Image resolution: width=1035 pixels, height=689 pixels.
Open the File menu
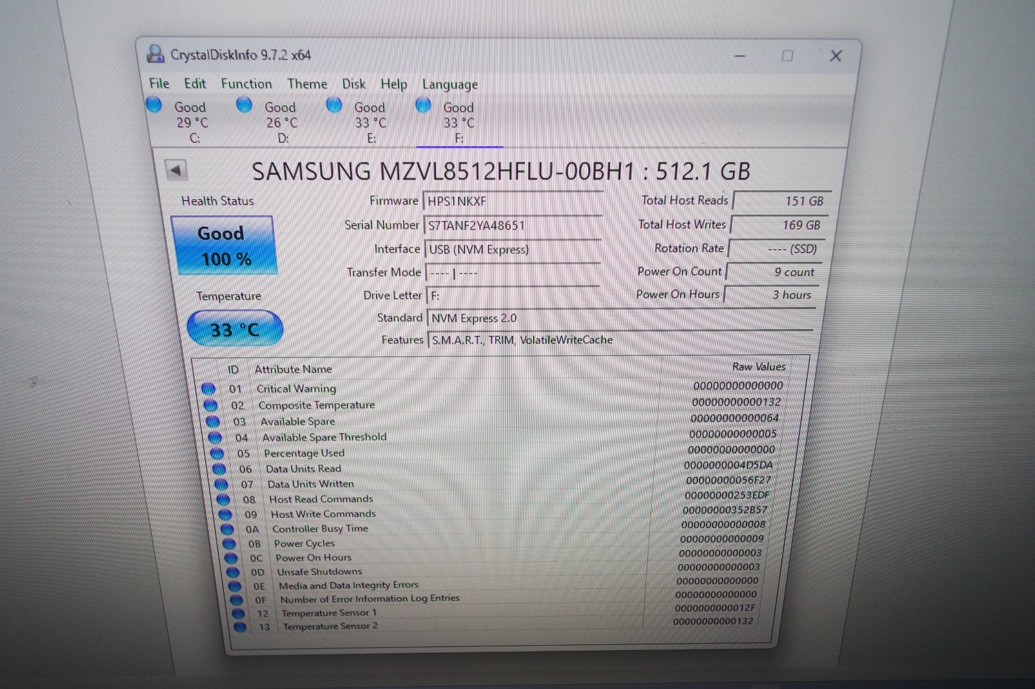pos(159,83)
